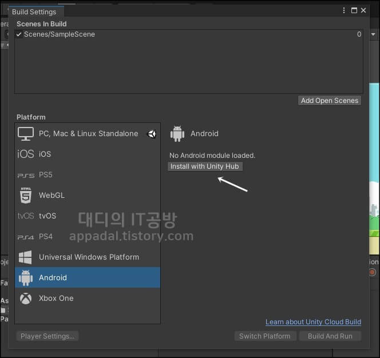Click the large Android icon in the details pane

pos(177,134)
